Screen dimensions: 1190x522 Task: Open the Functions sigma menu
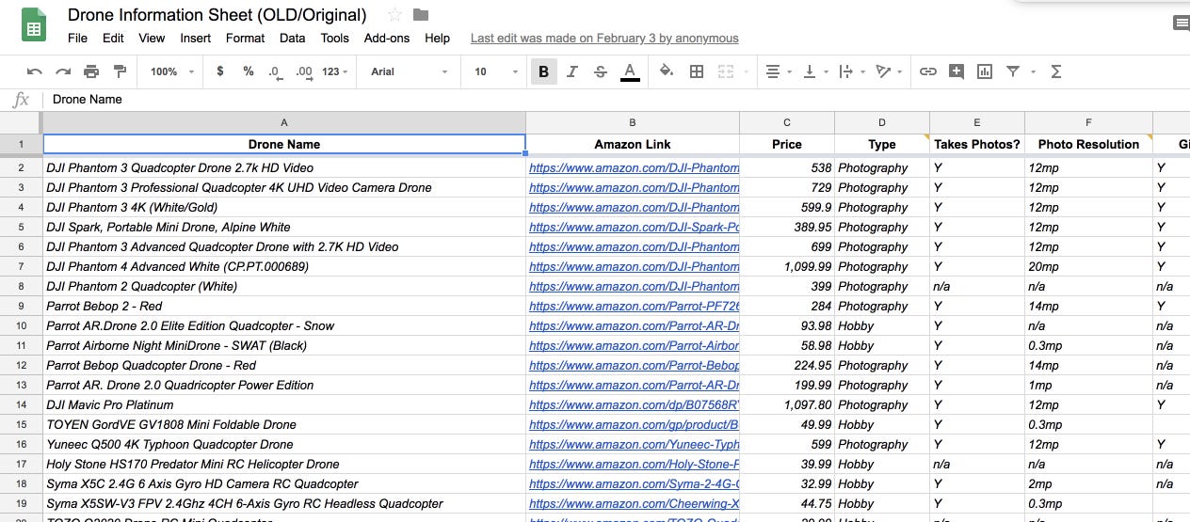[x=1055, y=71]
